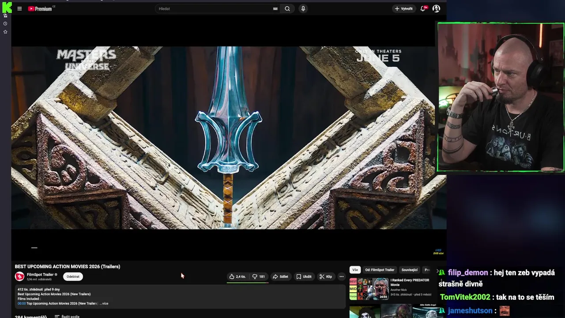Open the FilmSpot Trailer channel name link
This screenshot has height=318, width=565.
coord(40,274)
